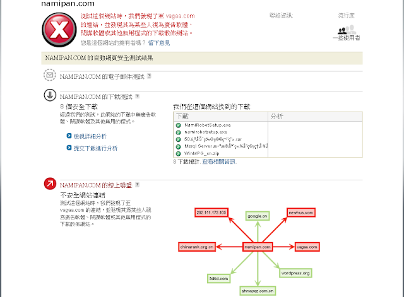Screen dimensions: 404x297
Task: Click the WinMPG_cn.zip file name
Action: (202, 153)
